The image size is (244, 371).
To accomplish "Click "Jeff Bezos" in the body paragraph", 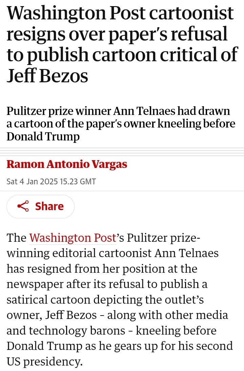I will coord(74,315).
